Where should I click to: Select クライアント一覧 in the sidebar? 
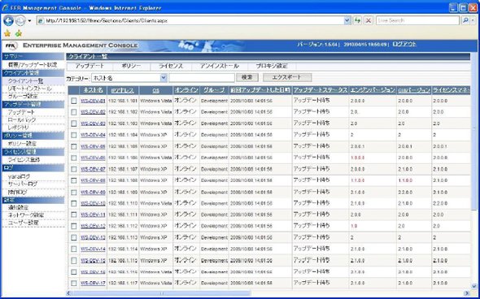coord(25,81)
